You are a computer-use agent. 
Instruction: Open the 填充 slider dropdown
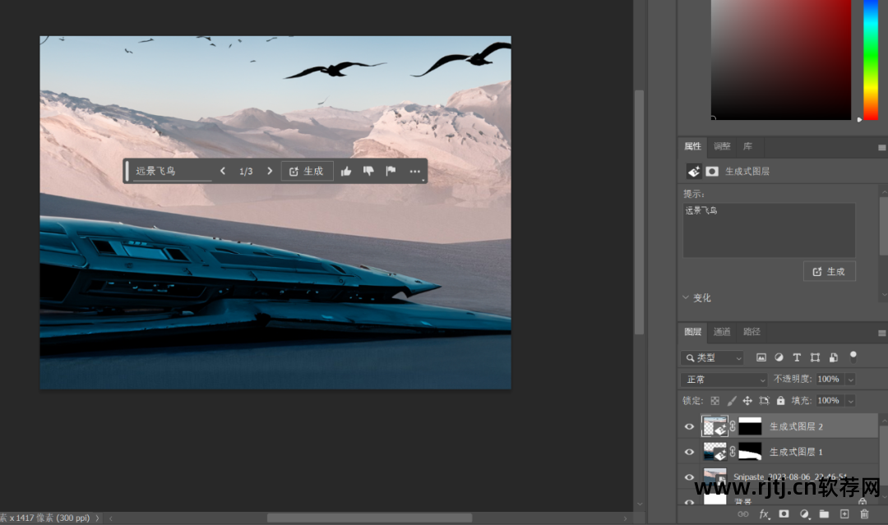tap(850, 401)
